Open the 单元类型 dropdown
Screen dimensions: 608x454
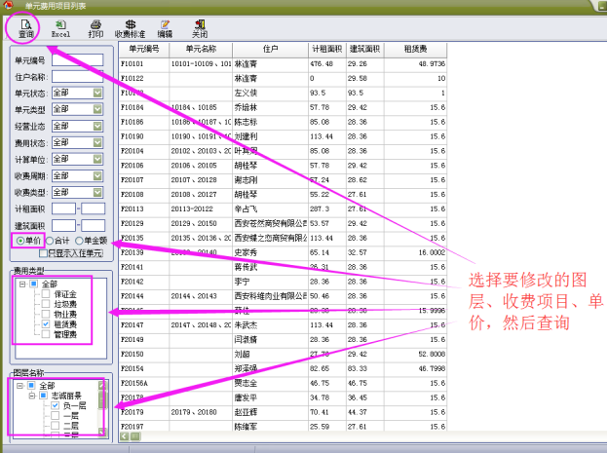[97, 110]
